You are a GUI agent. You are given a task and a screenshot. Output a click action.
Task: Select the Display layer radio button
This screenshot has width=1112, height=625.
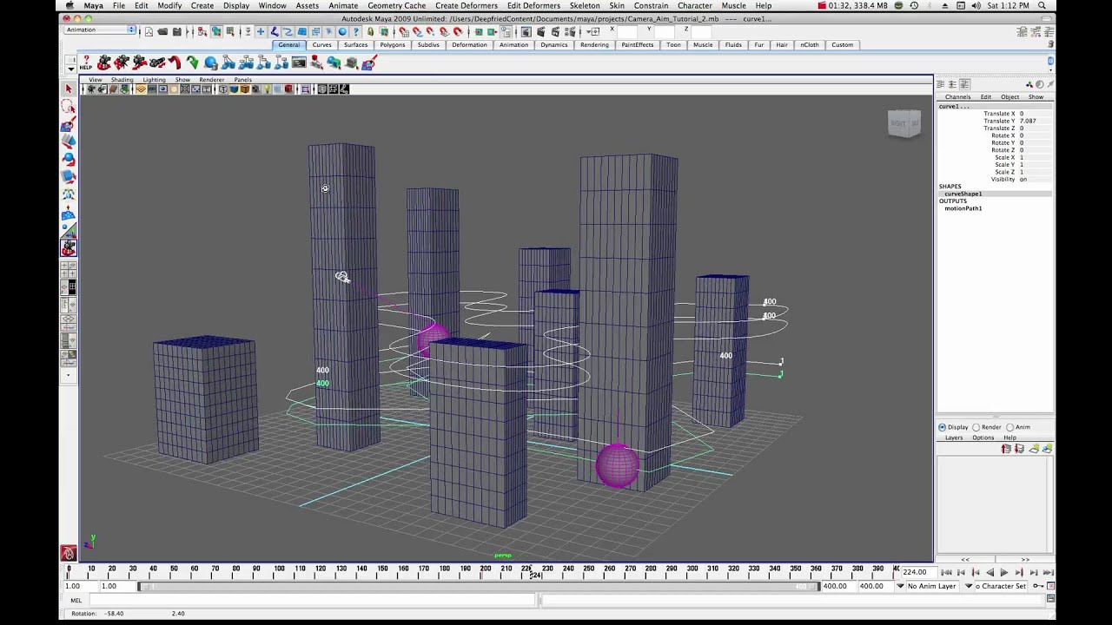click(x=942, y=427)
